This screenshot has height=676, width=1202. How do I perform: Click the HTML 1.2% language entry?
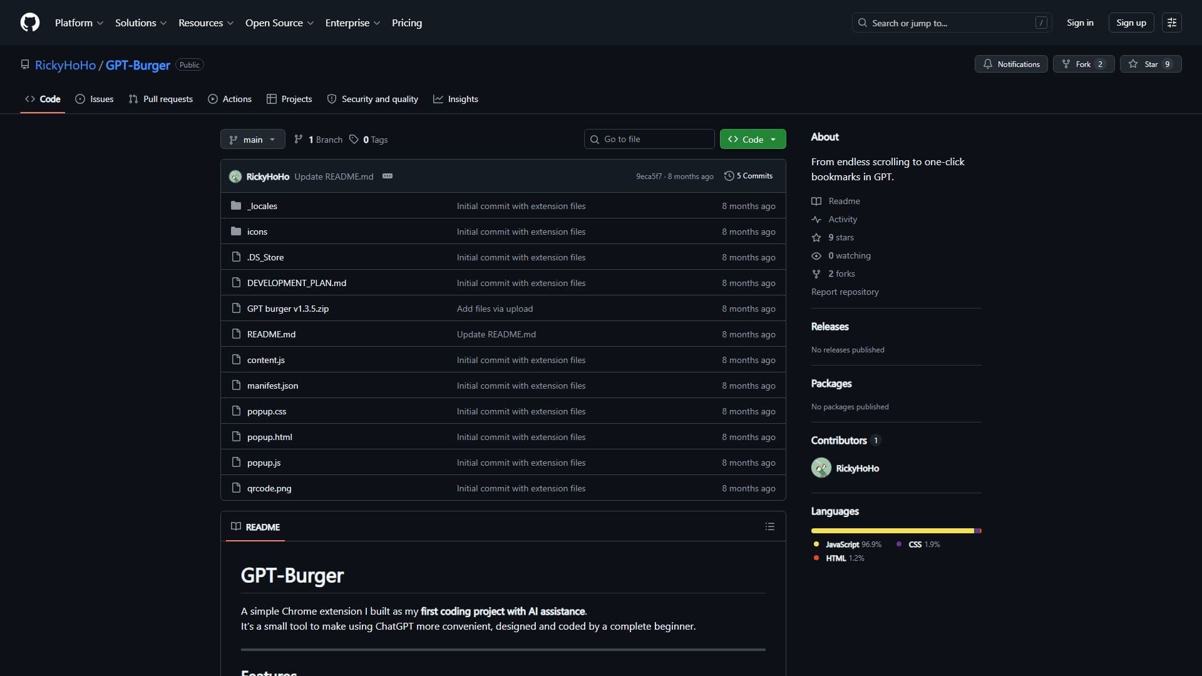pyautogui.click(x=839, y=558)
